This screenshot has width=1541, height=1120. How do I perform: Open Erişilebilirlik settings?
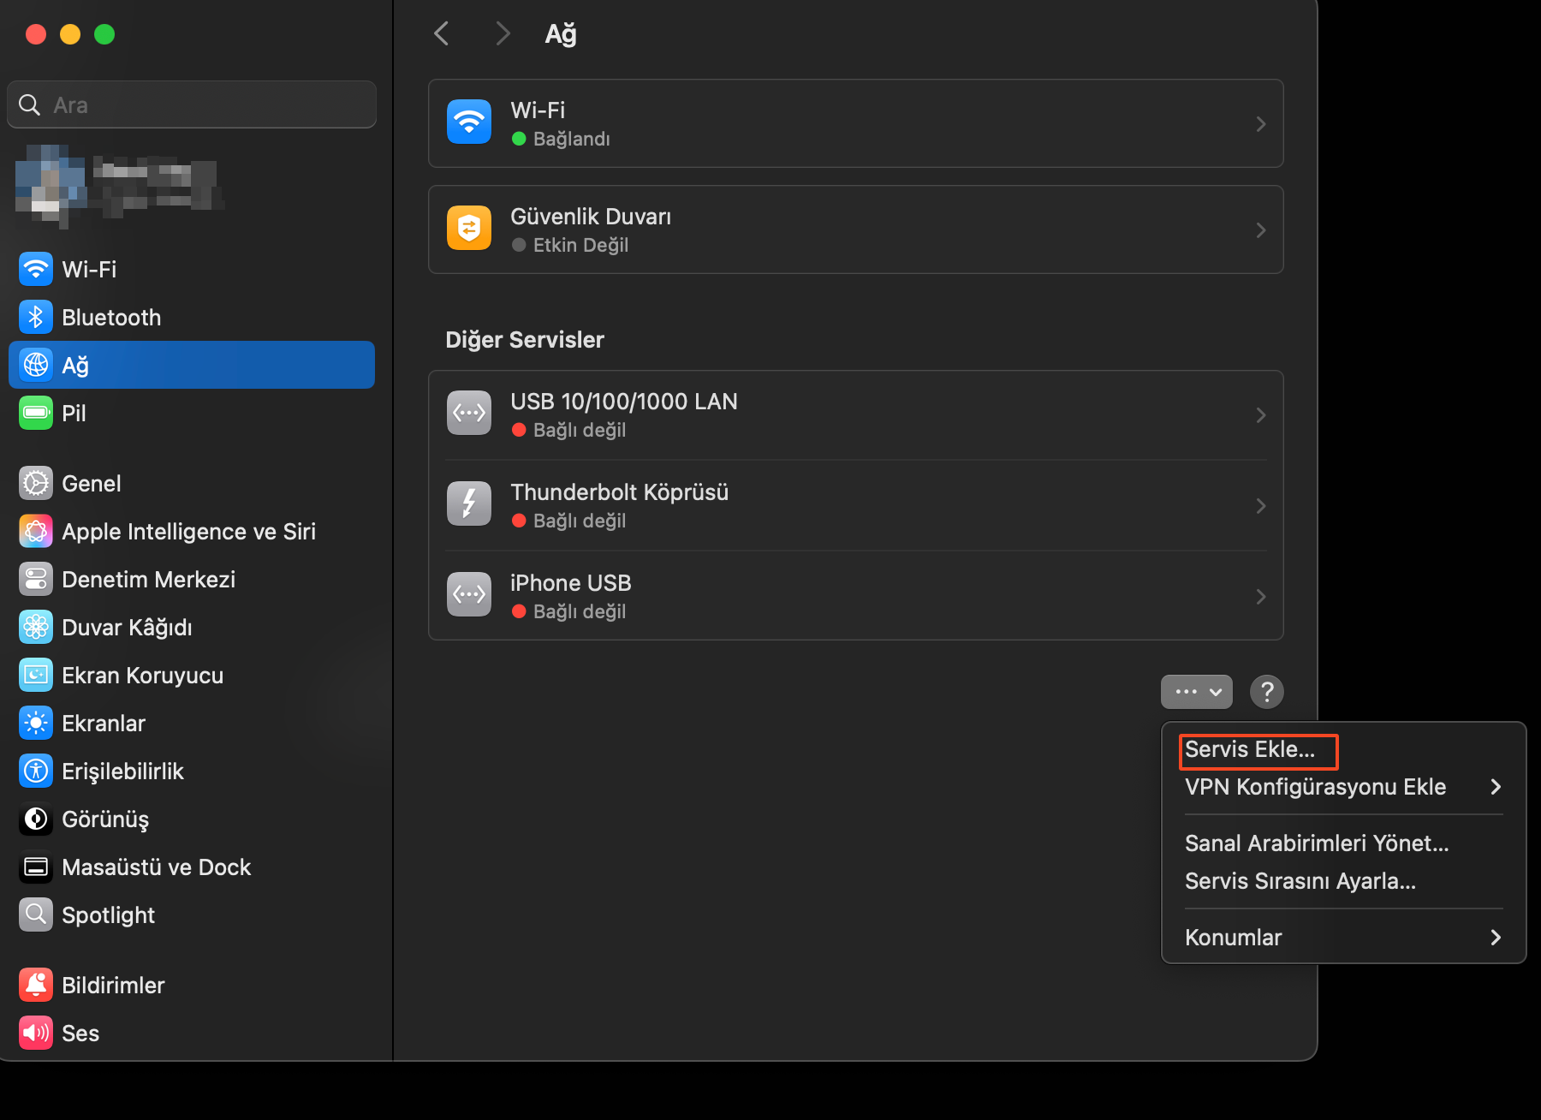coord(192,771)
